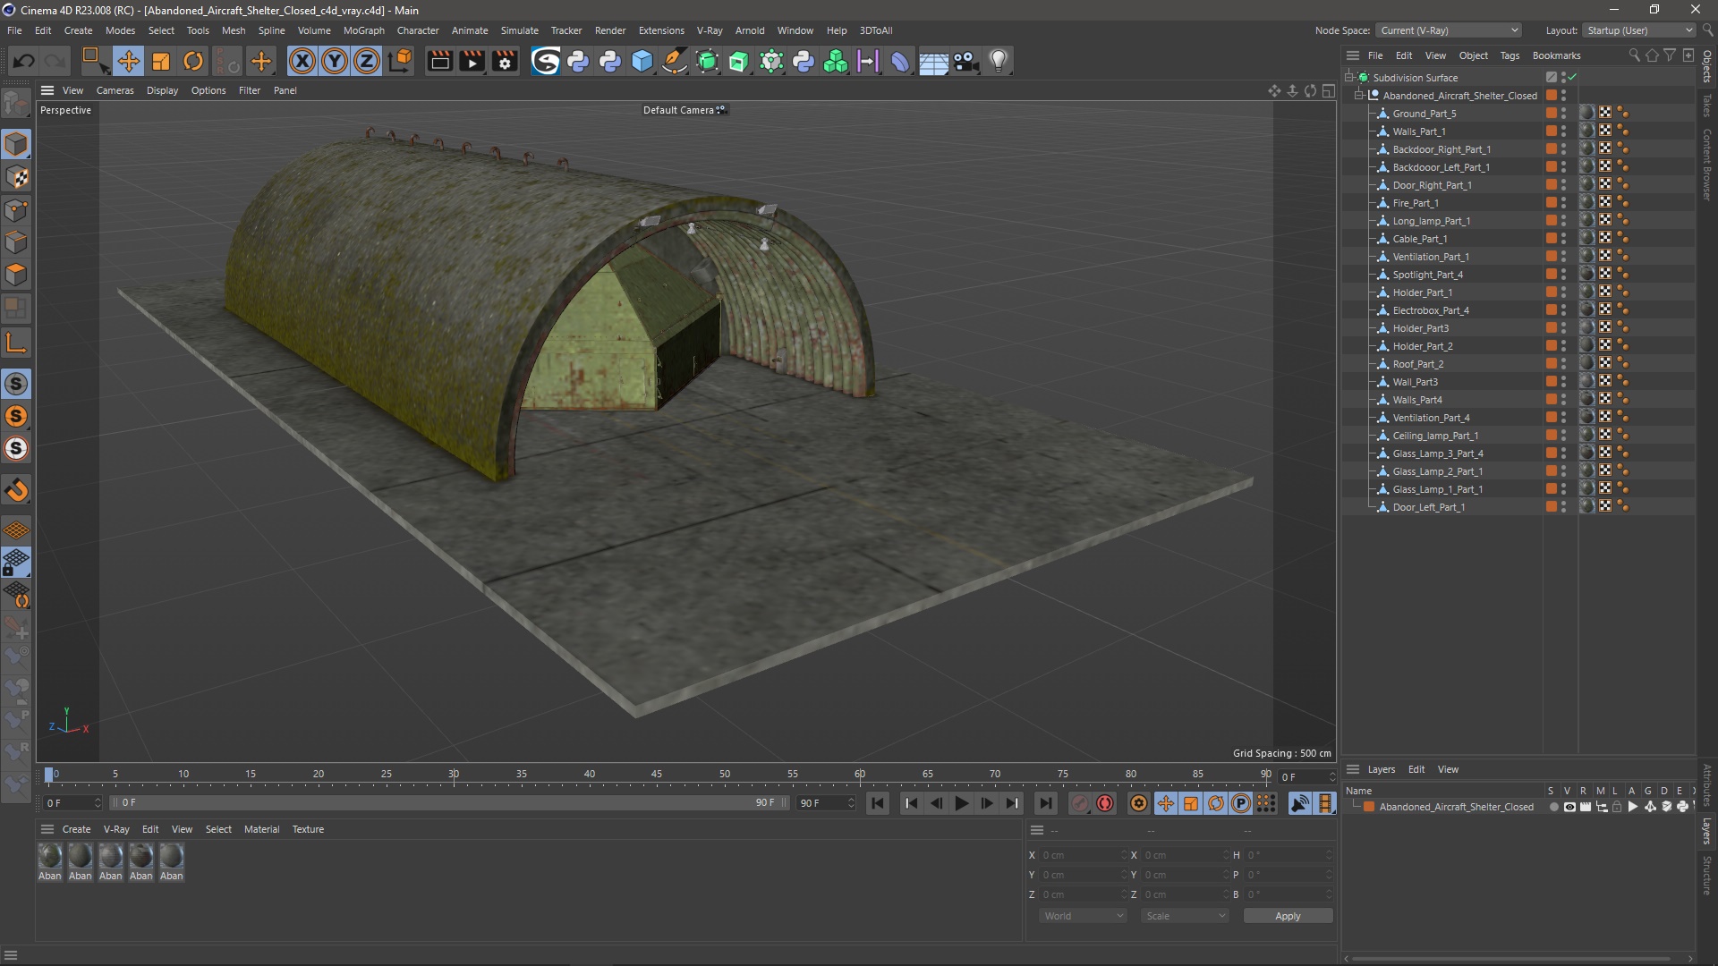Open the MoGraph menu

(364, 30)
